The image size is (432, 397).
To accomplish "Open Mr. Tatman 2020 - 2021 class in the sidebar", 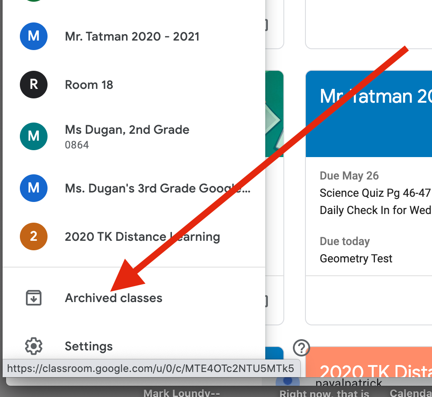I will 132,36.
